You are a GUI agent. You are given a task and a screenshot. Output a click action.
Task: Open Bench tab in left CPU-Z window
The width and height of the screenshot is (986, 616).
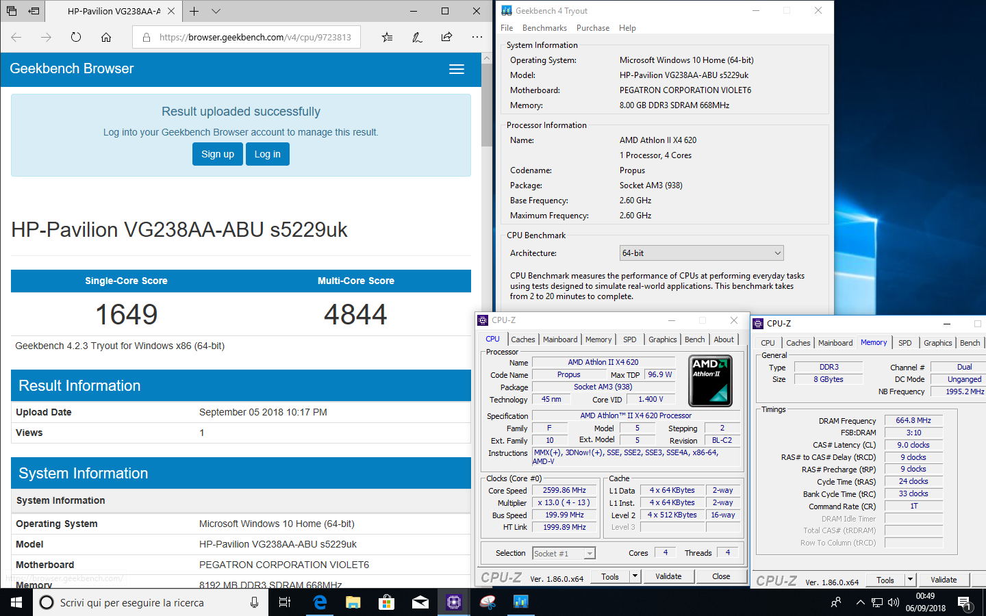point(695,339)
